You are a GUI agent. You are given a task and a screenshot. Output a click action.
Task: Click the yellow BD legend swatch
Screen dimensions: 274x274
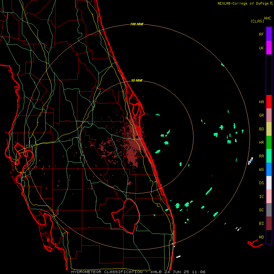coord(269,129)
